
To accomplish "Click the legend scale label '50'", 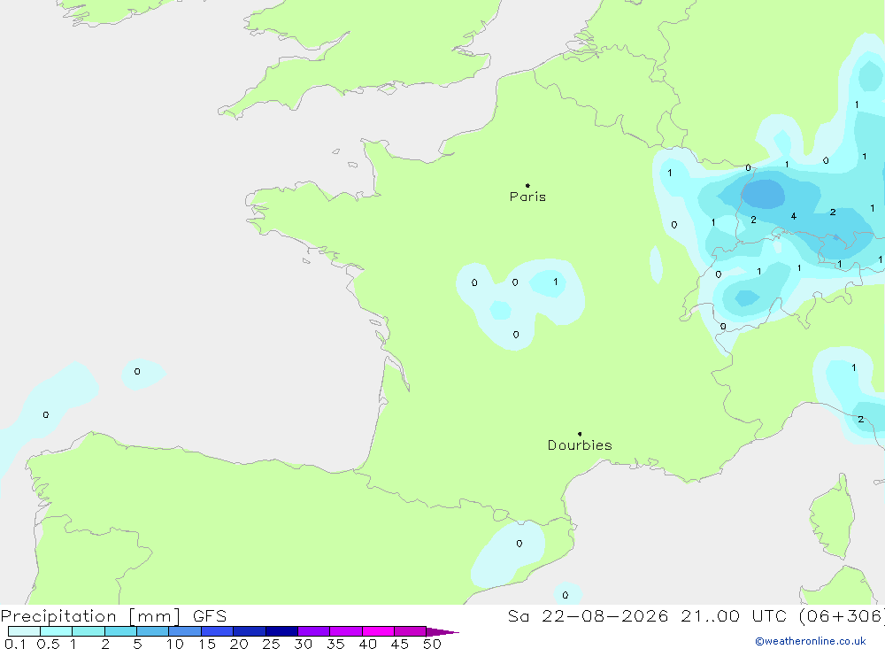I will 433,644.
